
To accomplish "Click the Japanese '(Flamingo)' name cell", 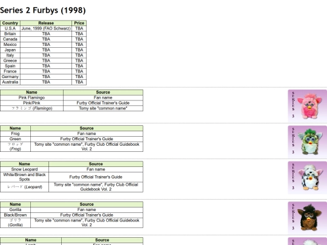I will point(31,108).
